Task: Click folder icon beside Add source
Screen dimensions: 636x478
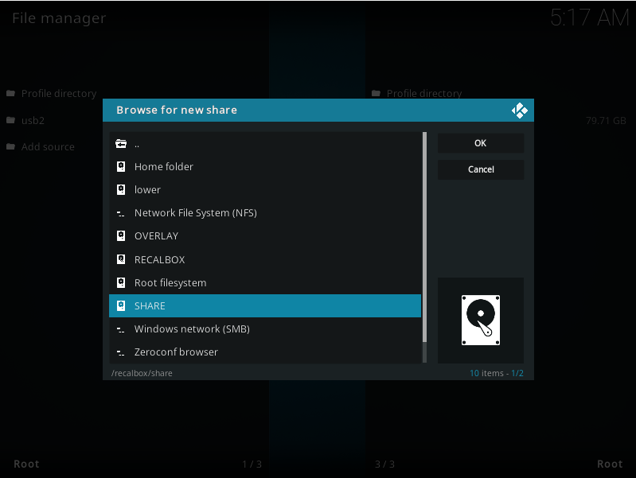Action: coord(11,147)
